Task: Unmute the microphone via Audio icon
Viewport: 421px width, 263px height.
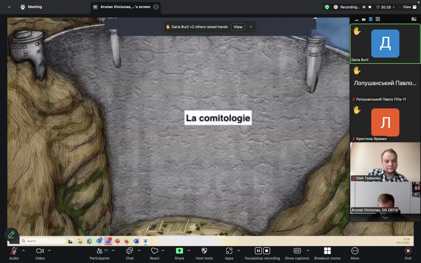Action: pos(14,251)
